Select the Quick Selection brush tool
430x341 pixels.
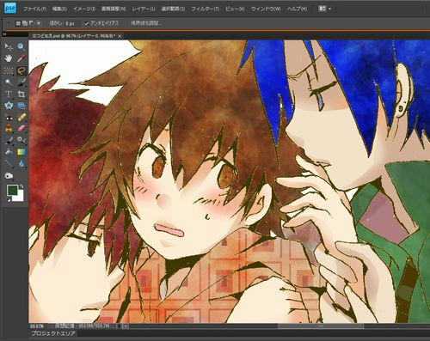coord(21,82)
